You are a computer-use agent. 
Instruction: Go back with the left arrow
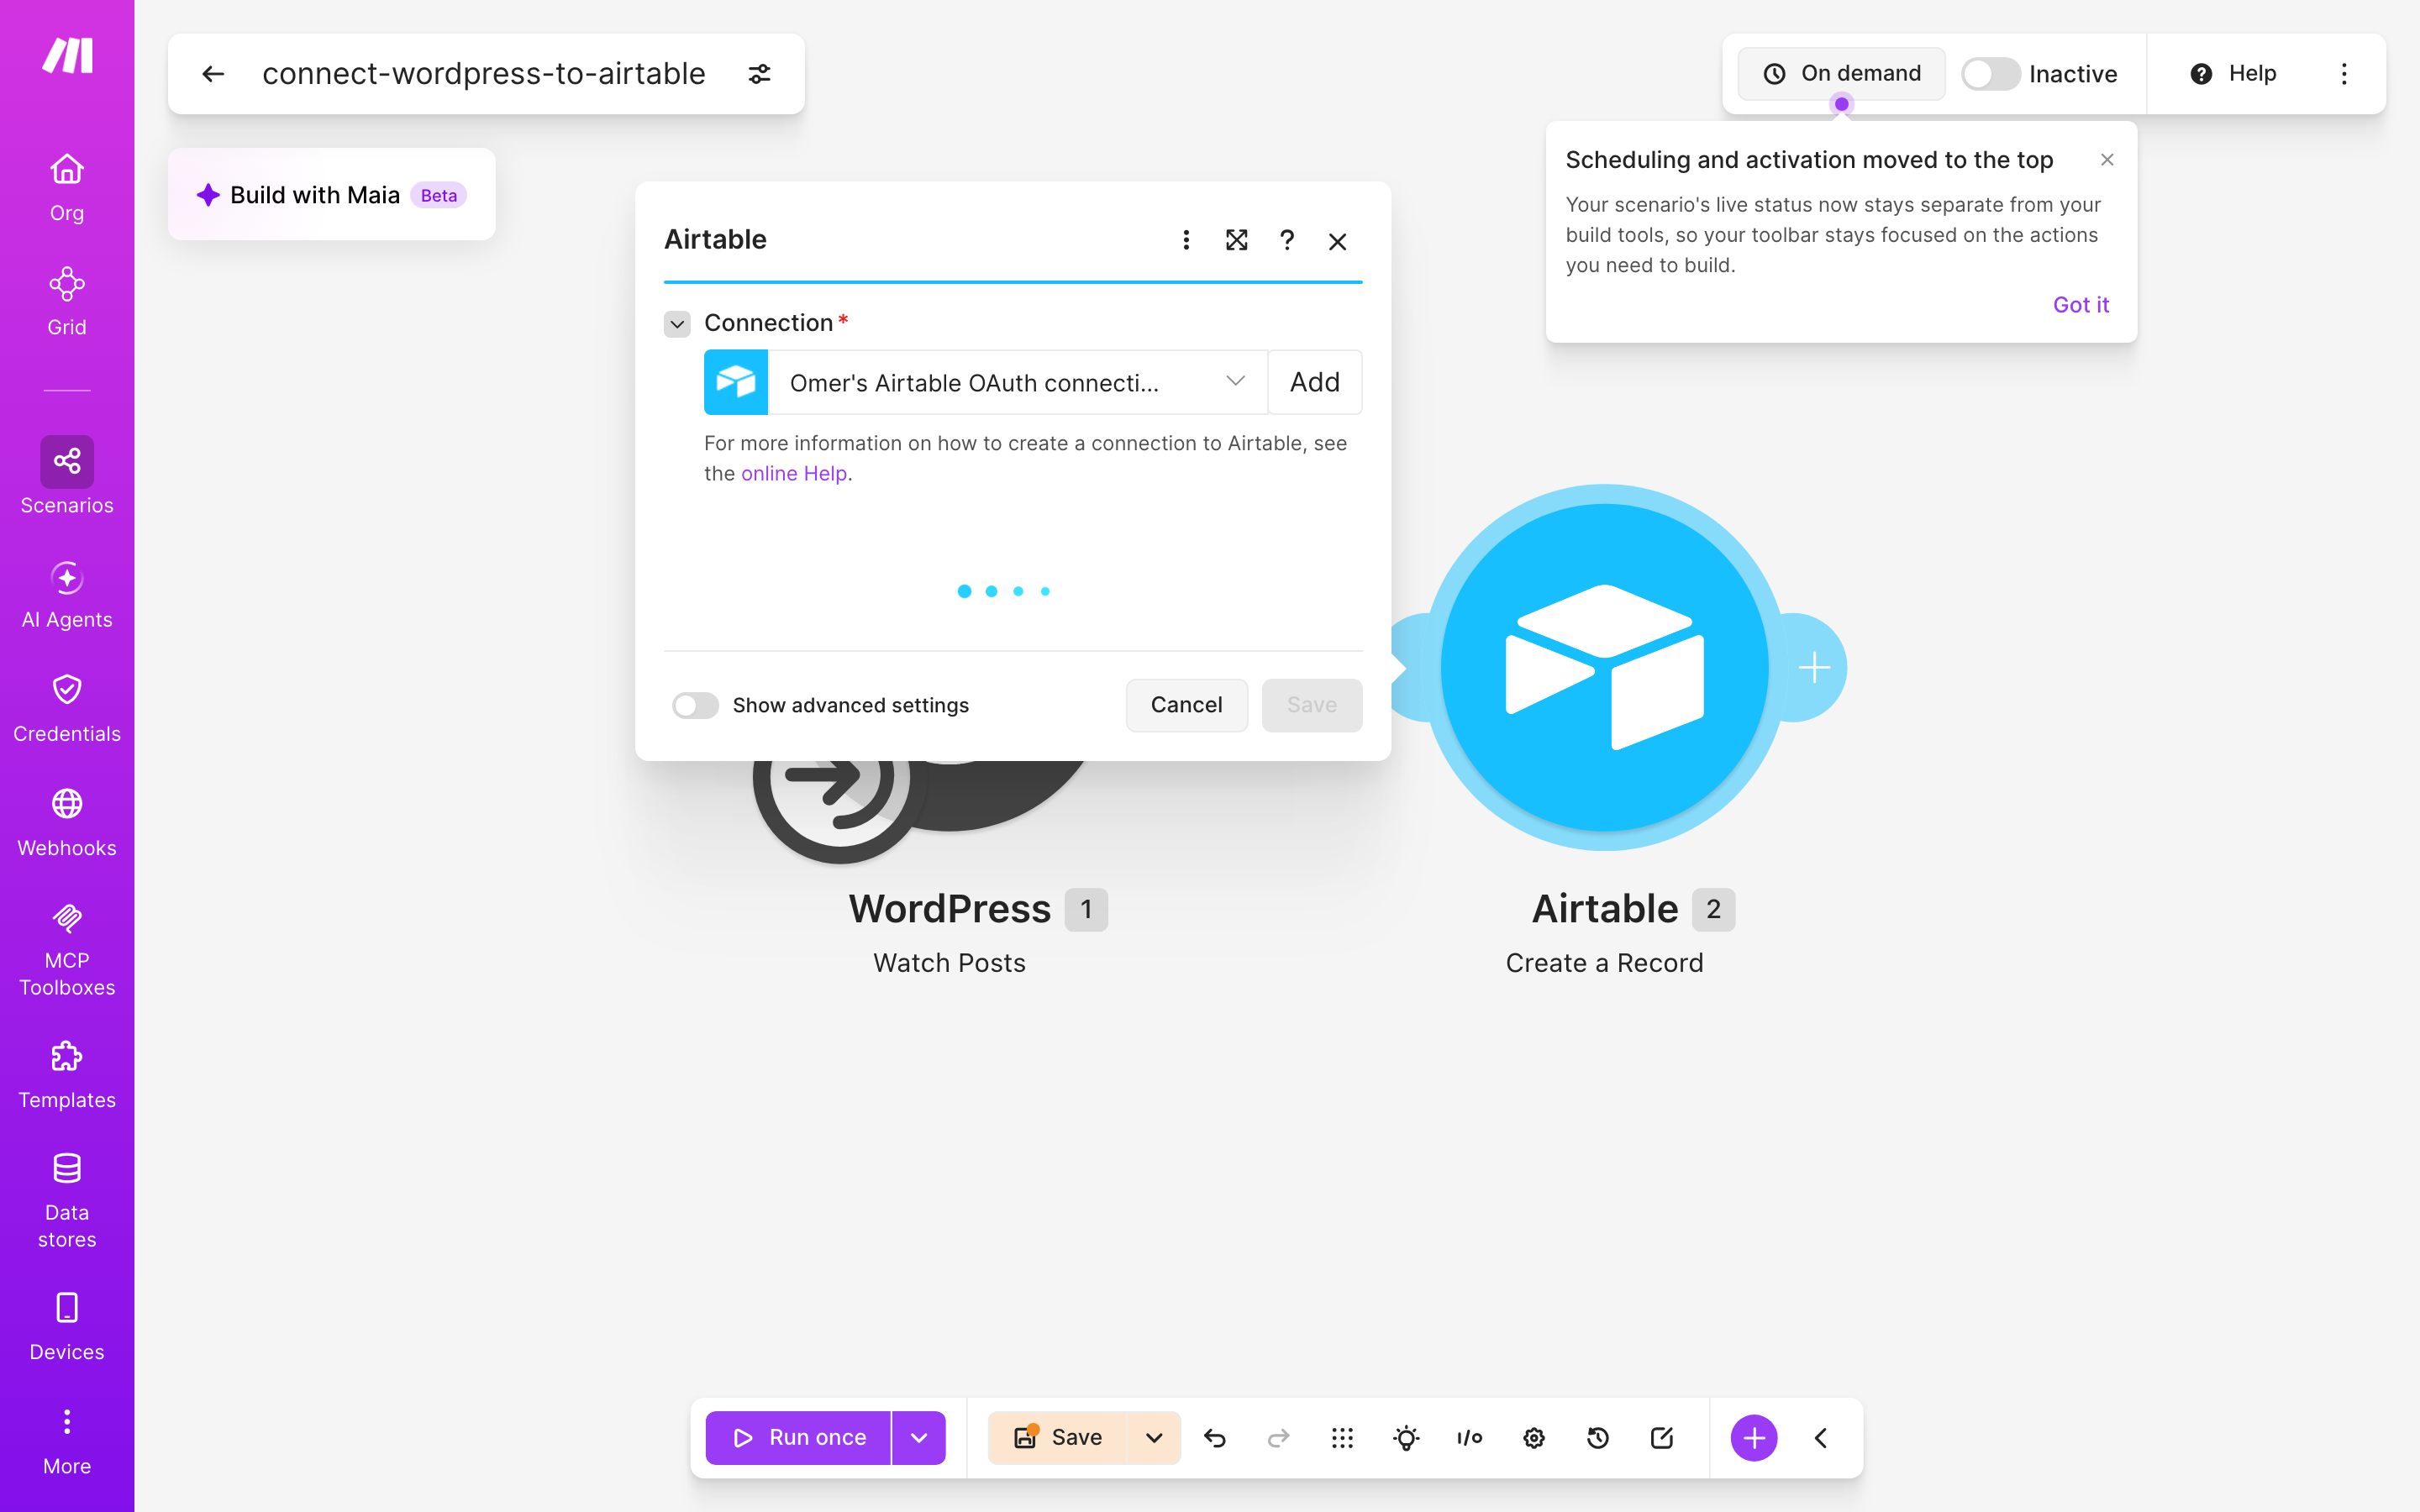pos(213,74)
